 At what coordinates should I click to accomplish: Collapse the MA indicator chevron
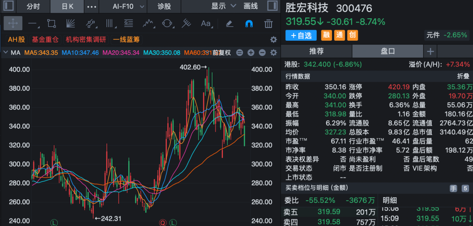[x=5, y=52]
